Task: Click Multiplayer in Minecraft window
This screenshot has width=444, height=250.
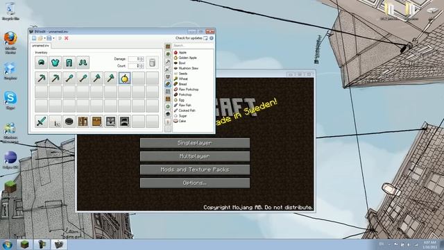Action: click(195, 156)
